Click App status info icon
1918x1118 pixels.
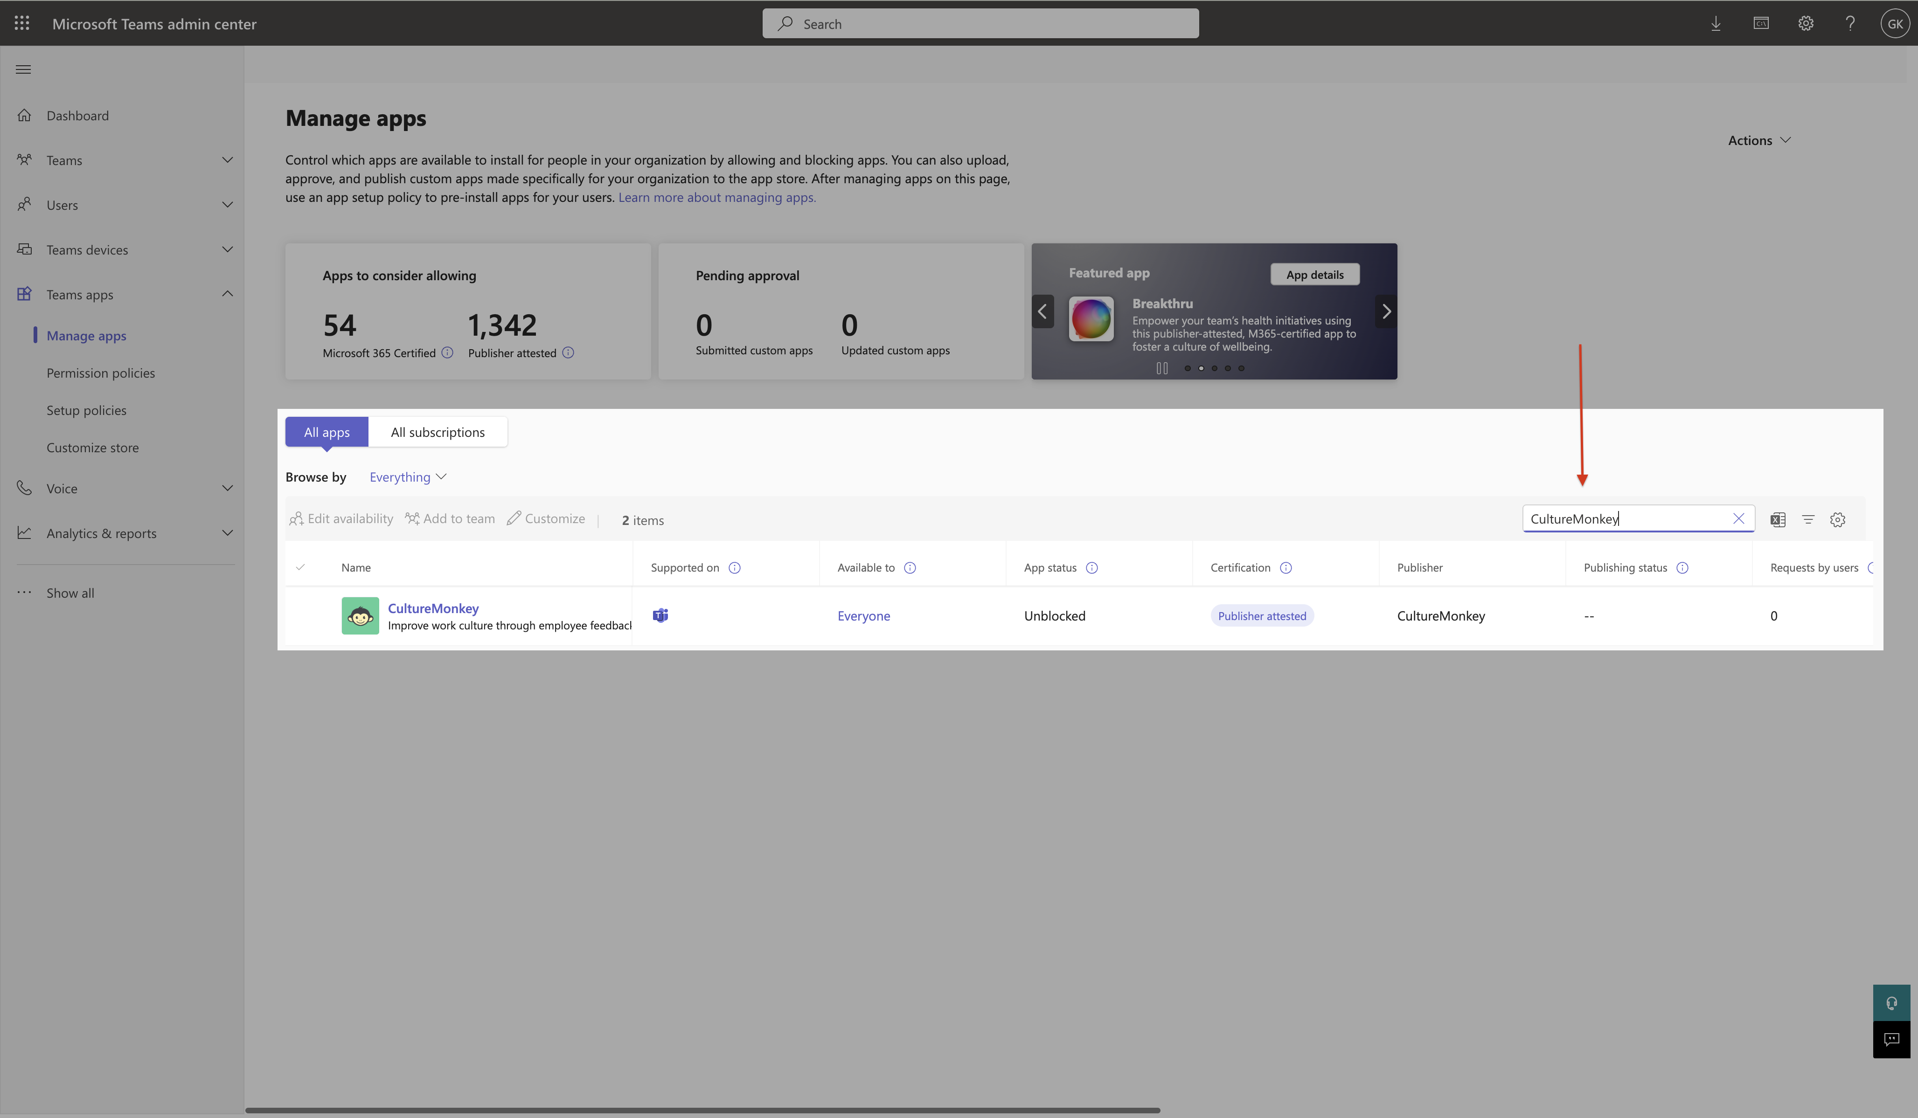[1091, 567]
